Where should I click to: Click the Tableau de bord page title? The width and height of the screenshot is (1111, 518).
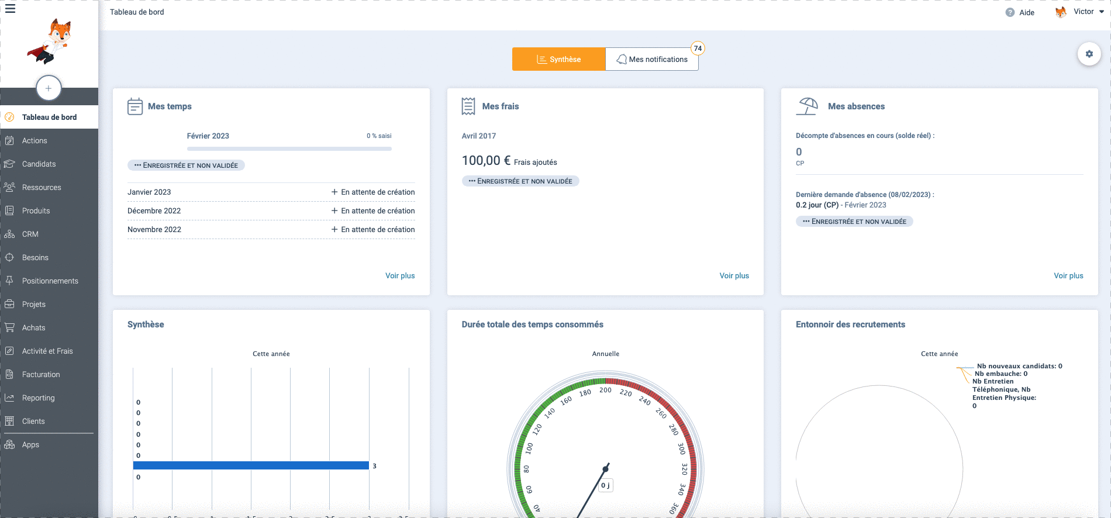(137, 12)
